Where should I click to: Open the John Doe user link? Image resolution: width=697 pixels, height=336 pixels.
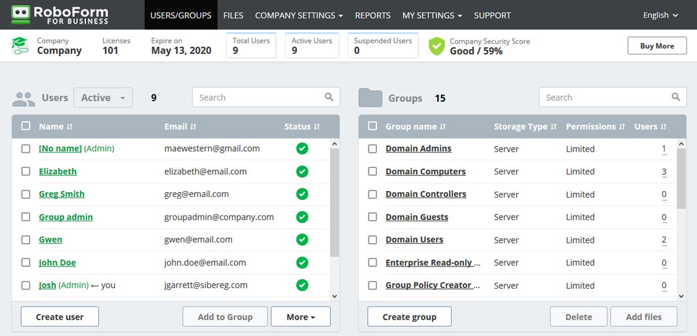click(57, 262)
